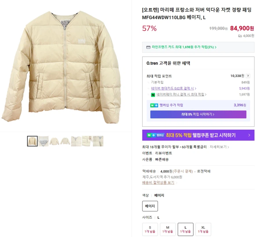261x237 pixels.
Task: Click the N+ logo on the purple welcome coupon banner
Action: pyautogui.click(x=150, y=135)
